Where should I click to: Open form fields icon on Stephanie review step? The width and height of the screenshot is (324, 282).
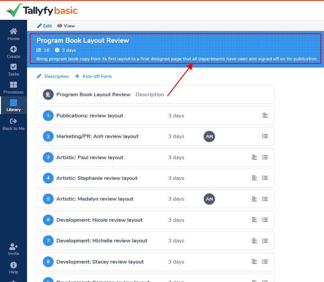pos(265,178)
